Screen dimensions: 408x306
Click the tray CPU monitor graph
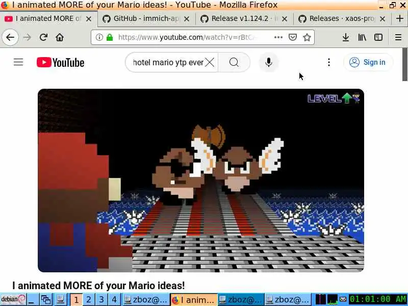click(333, 299)
